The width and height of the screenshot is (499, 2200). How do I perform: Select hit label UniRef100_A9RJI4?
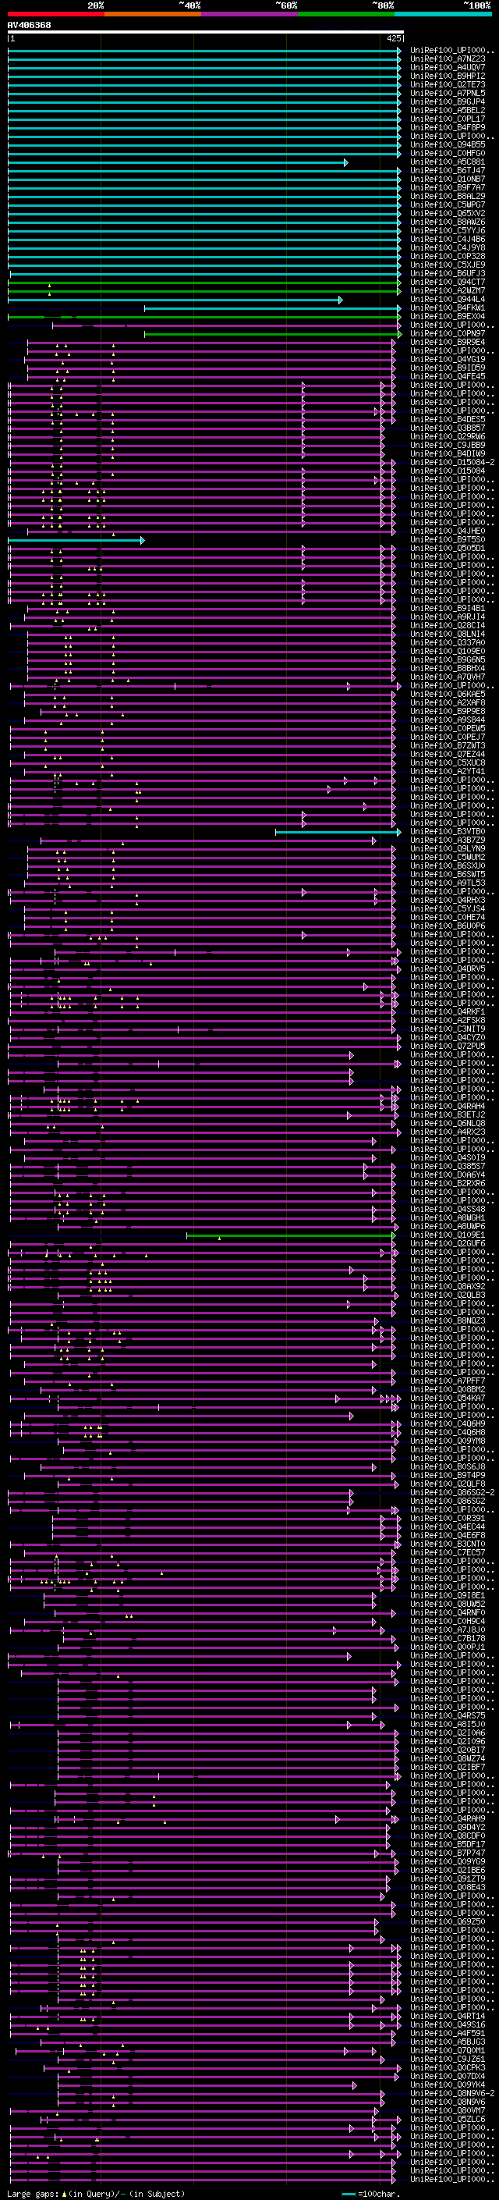tap(448, 617)
